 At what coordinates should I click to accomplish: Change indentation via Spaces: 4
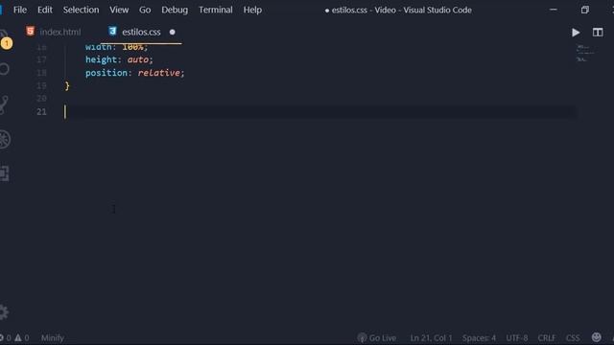[479, 337]
